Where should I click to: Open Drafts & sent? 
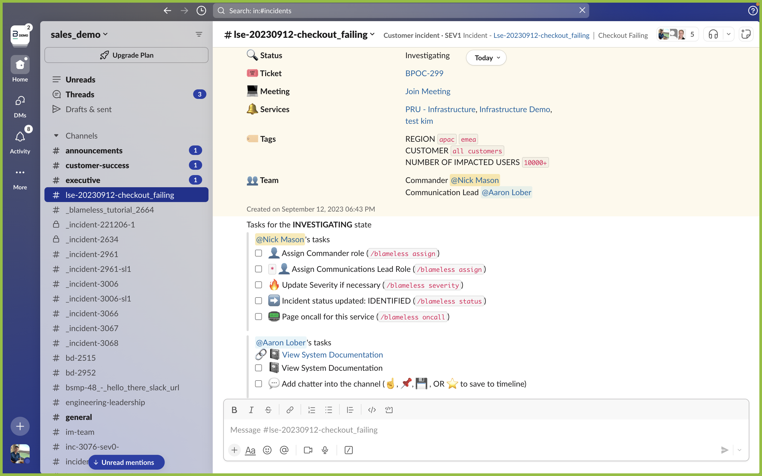pos(88,109)
